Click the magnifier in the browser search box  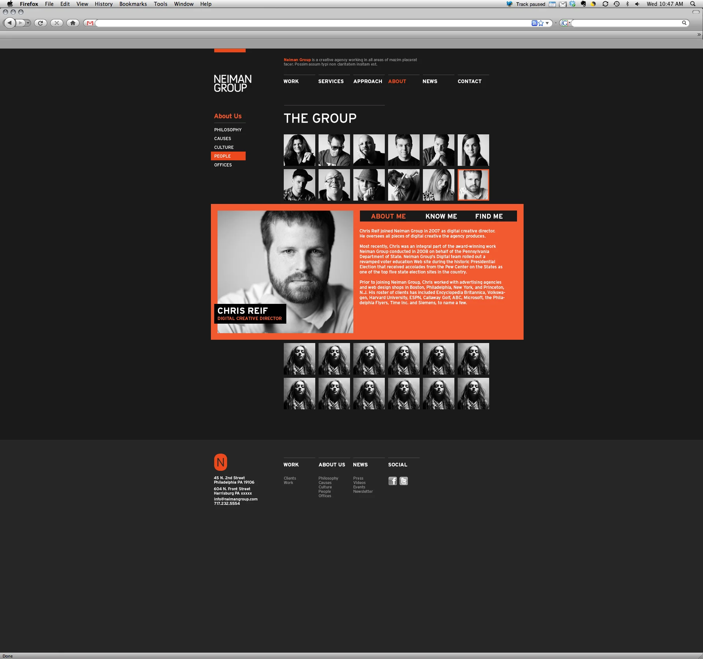click(684, 23)
